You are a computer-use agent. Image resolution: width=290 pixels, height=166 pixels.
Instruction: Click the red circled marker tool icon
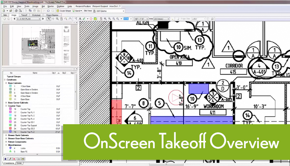91,19
